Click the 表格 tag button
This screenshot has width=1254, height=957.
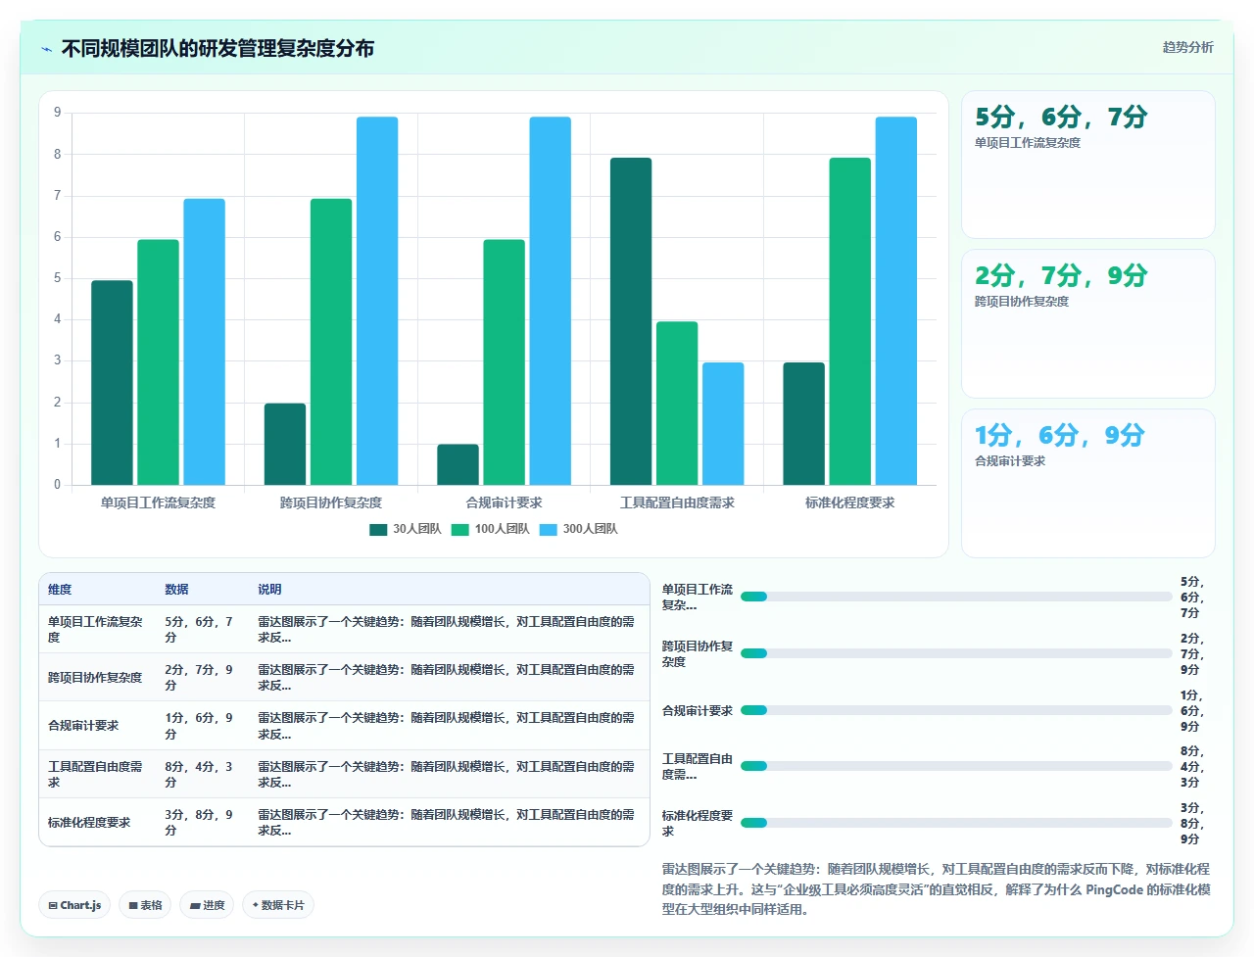(x=145, y=905)
